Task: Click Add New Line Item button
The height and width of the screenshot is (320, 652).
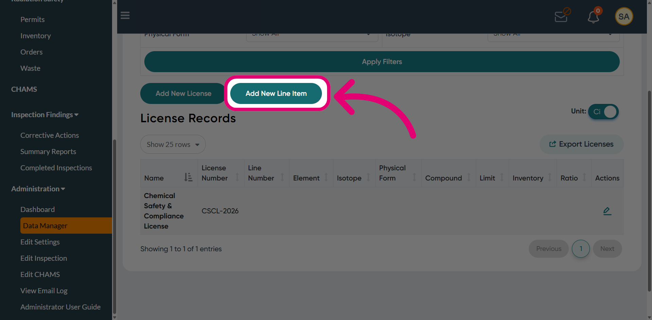Action: click(276, 93)
